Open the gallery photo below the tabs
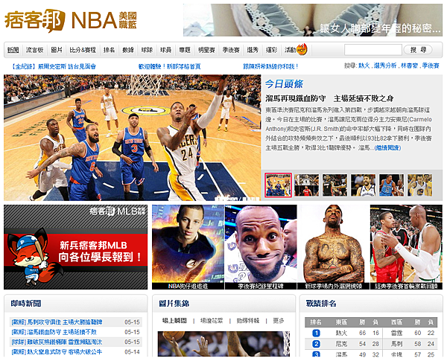This screenshot has width=447, height=361. click(223, 344)
